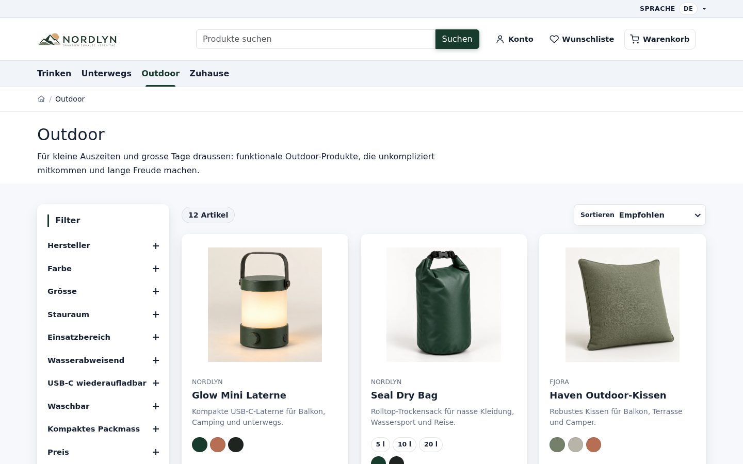
Task: Expand the Grösse filter
Action: [x=103, y=291]
